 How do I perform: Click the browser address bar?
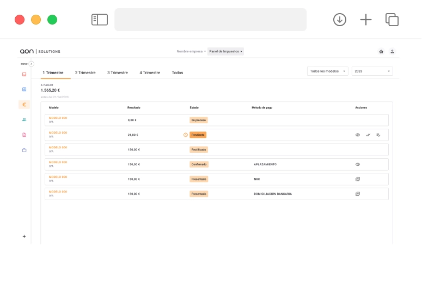coord(210,20)
